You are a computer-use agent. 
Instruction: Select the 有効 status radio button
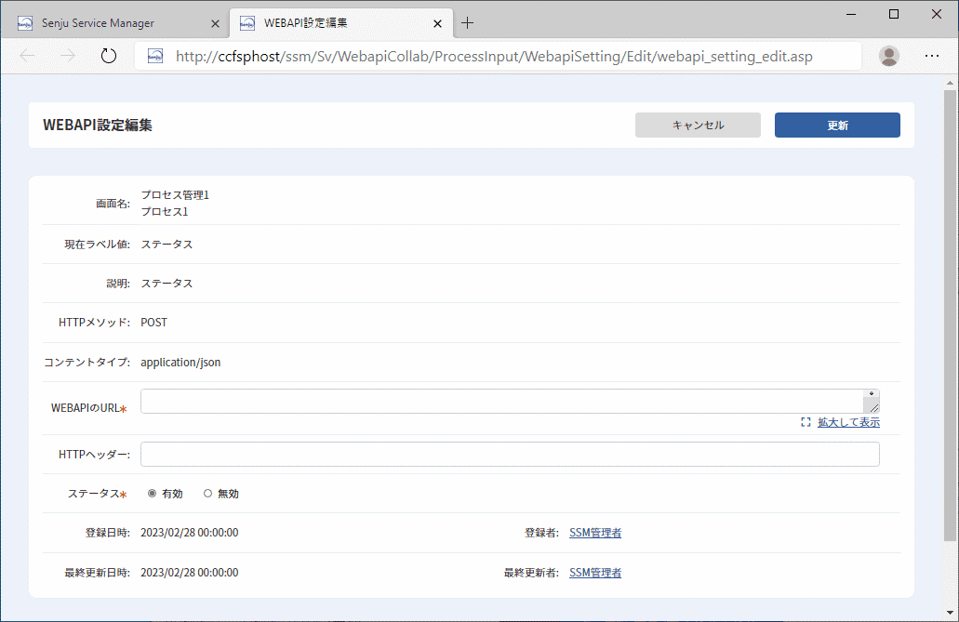153,493
